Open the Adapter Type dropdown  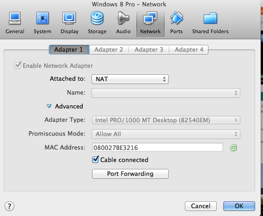pyautogui.click(x=166, y=120)
